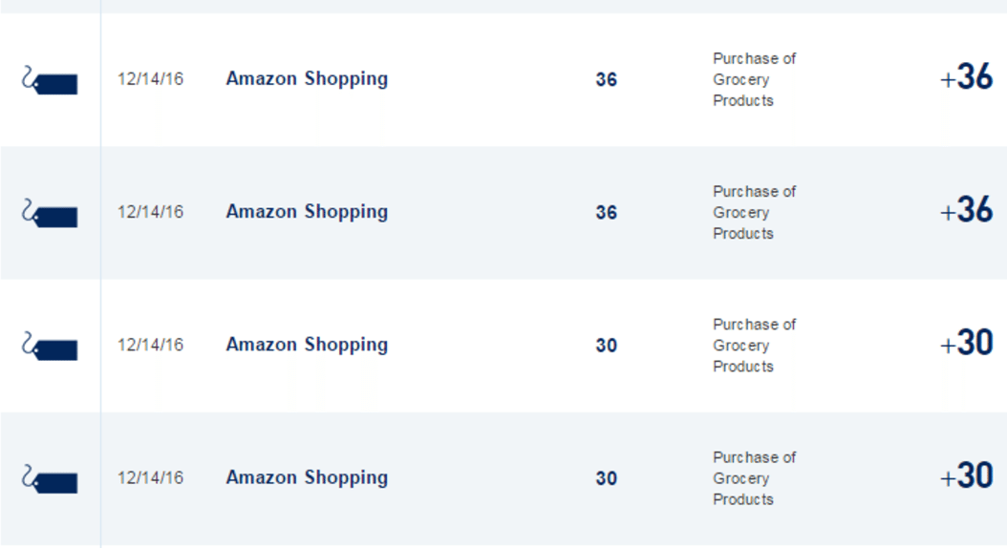This screenshot has height=548, width=1007.
Task: Select the +30 points total in the white row
Action: click(x=967, y=343)
